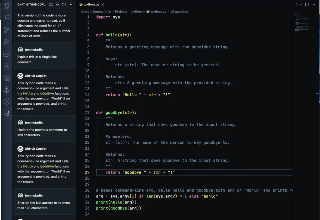Select the python.py editor tab
The image size is (320, 220).
(92, 4)
